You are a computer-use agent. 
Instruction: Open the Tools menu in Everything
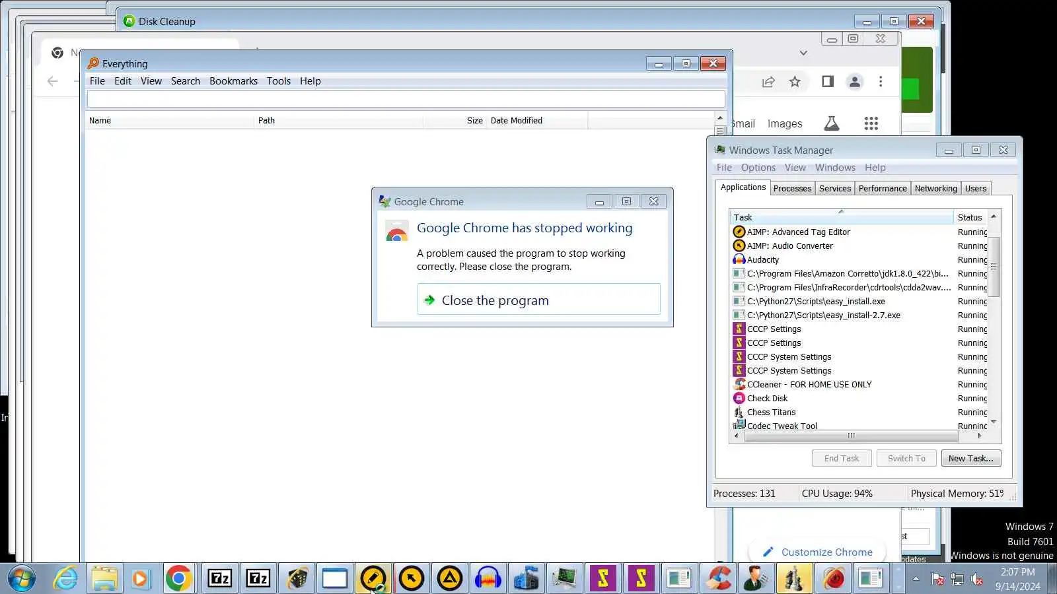pyautogui.click(x=279, y=81)
